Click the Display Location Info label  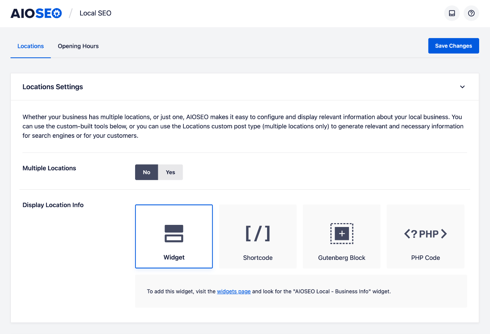point(53,205)
